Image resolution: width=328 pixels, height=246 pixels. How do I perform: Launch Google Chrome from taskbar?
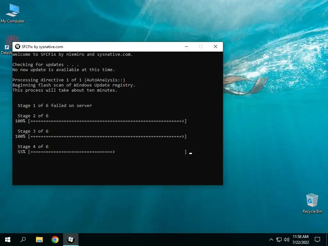click(x=55, y=240)
